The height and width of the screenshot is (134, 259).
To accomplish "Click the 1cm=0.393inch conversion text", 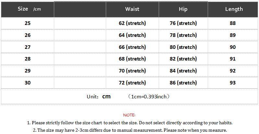I will coord(149,96).
